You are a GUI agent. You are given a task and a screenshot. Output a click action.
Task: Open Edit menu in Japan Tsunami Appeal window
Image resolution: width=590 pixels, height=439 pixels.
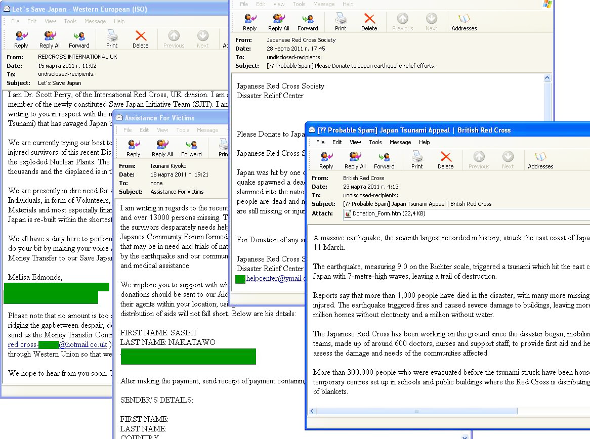point(337,142)
